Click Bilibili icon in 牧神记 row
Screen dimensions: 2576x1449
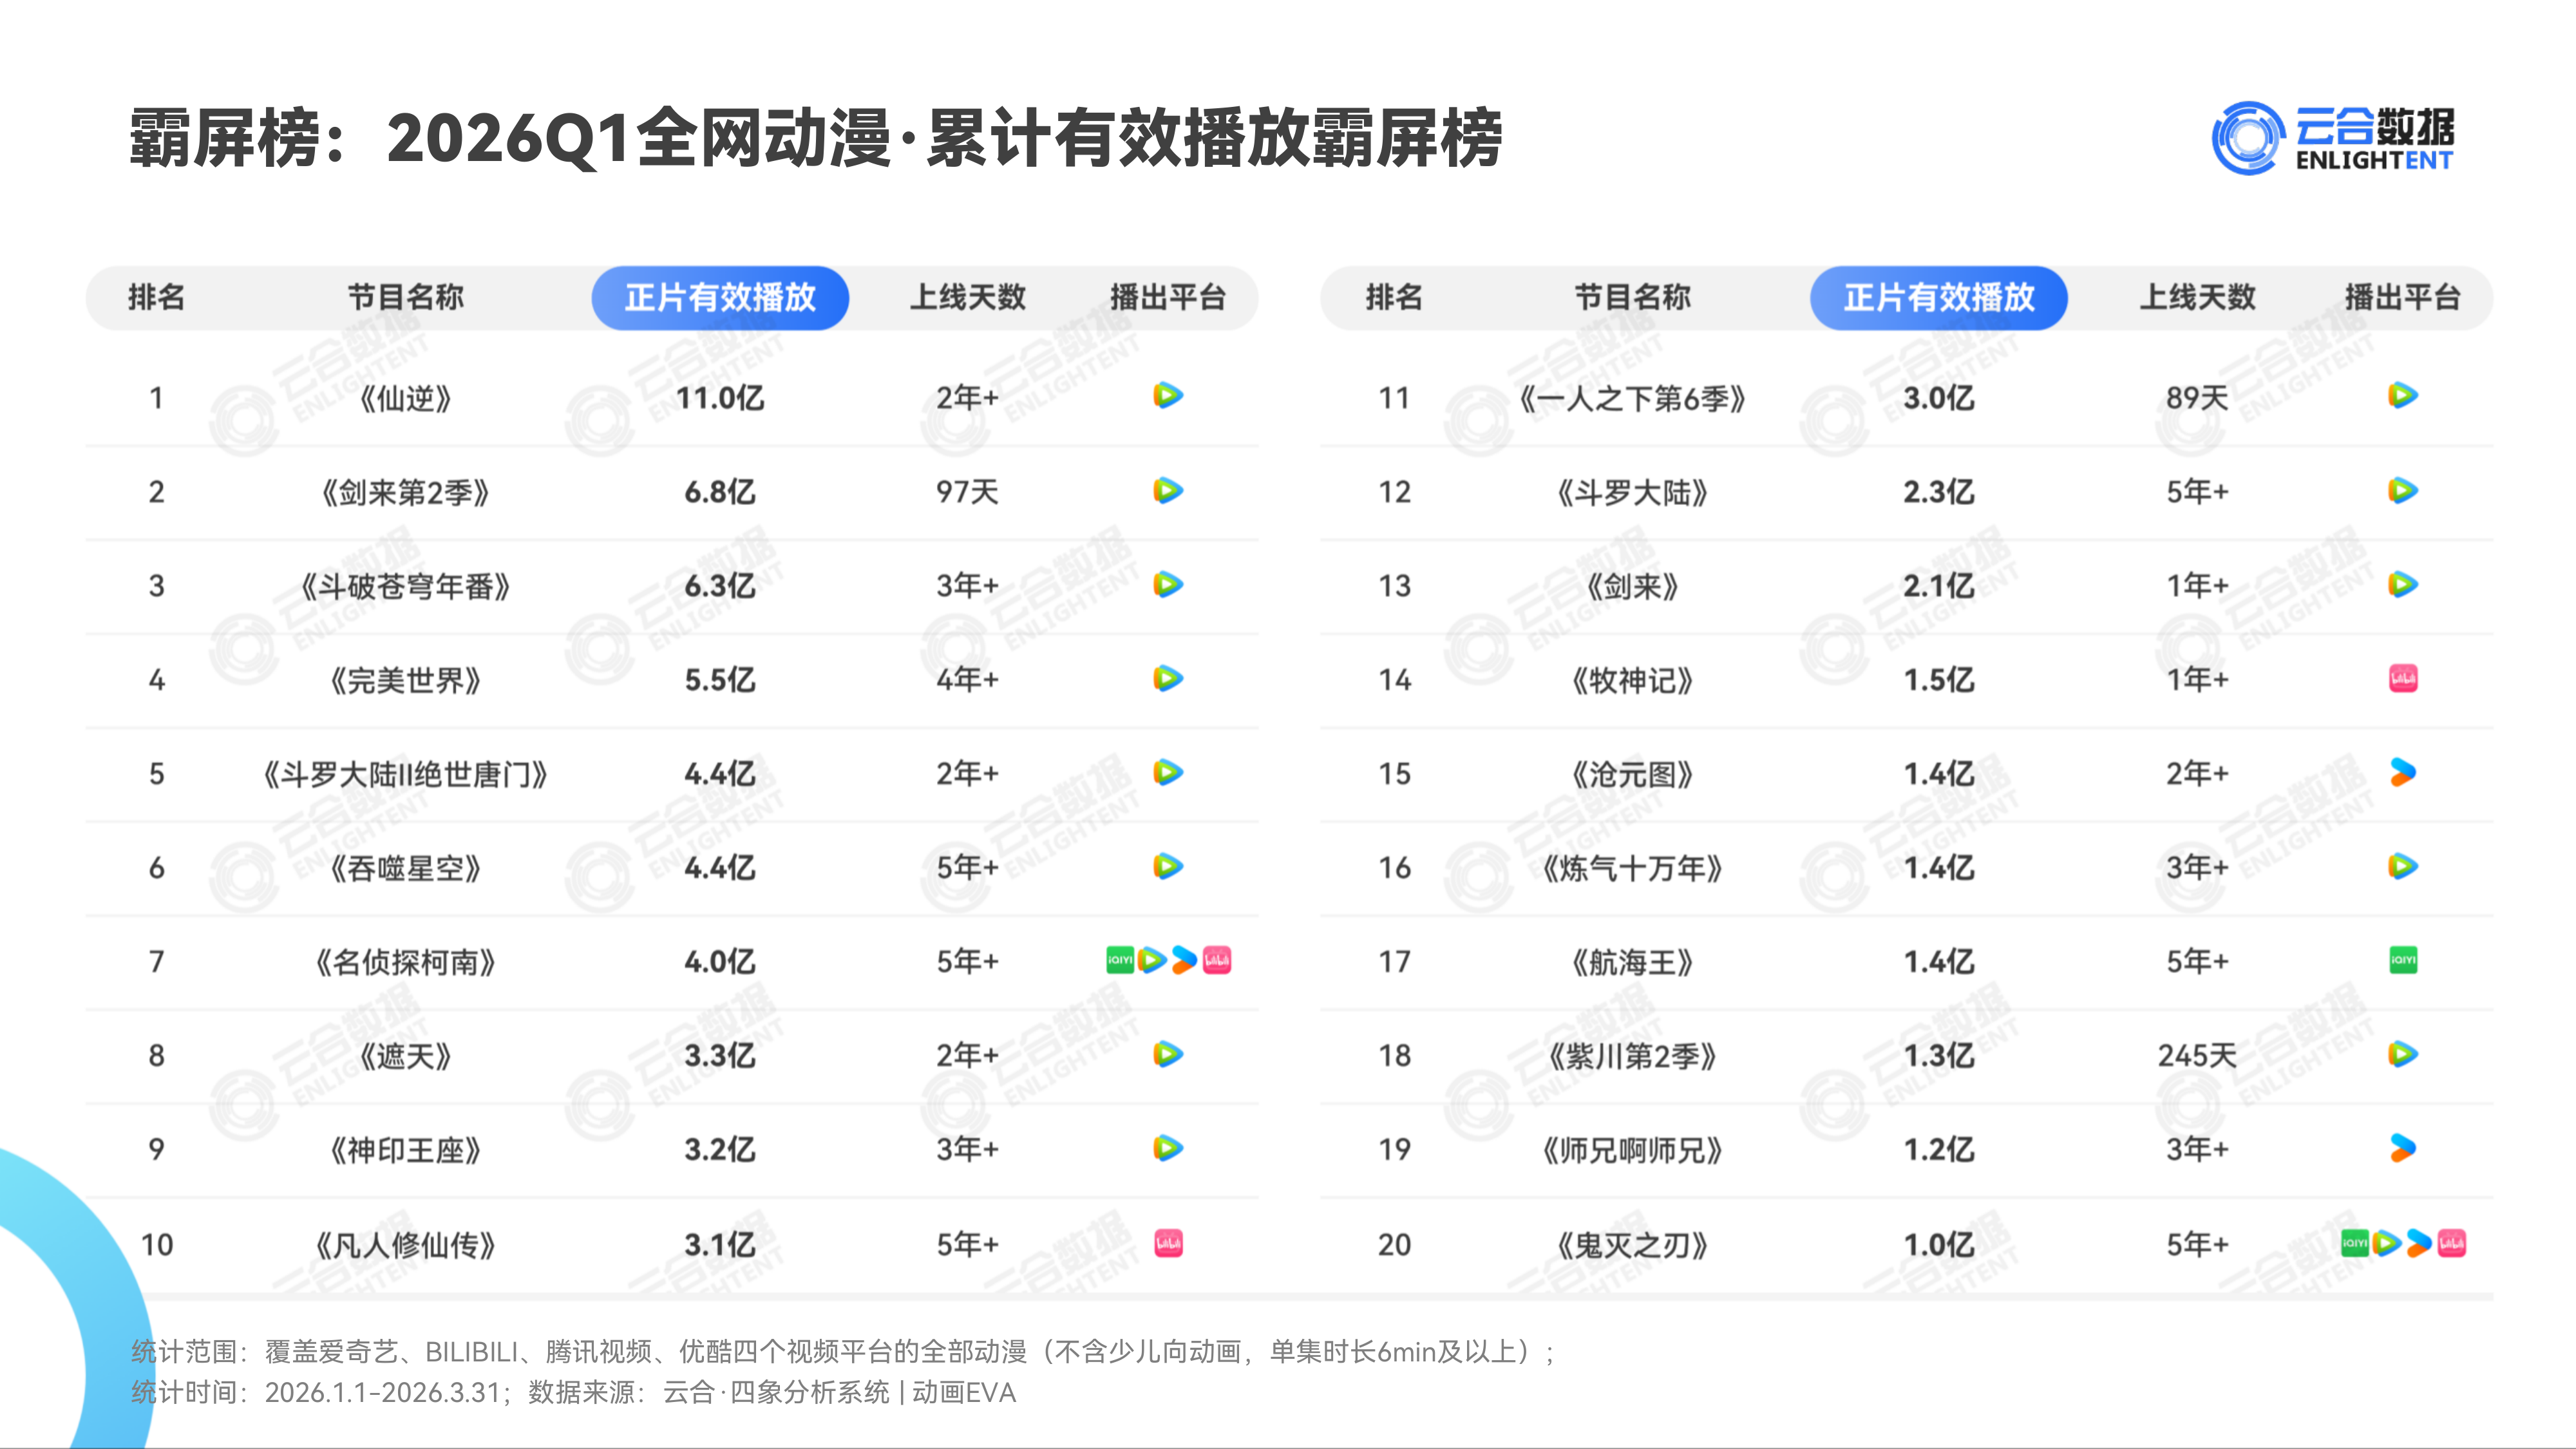(2404, 679)
